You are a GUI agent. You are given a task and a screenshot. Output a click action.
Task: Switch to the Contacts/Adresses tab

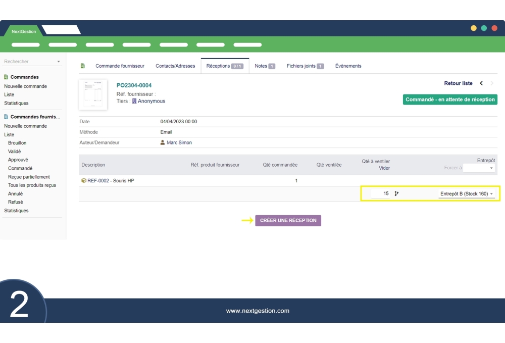(x=175, y=66)
